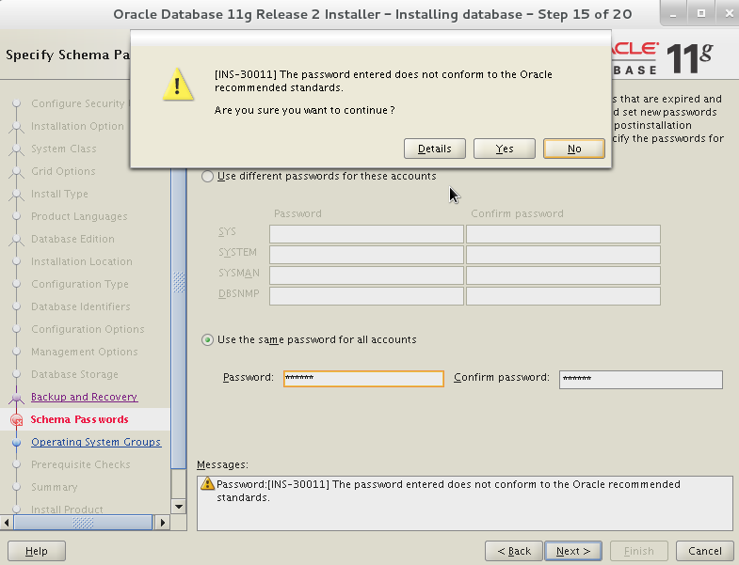
Task: Focus the Confirm password input field
Action: pyautogui.click(x=641, y=380)
